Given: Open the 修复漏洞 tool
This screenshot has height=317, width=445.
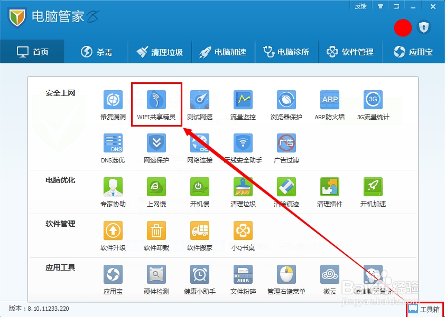Looking at the screenshot, I should [x=113, y=105].
